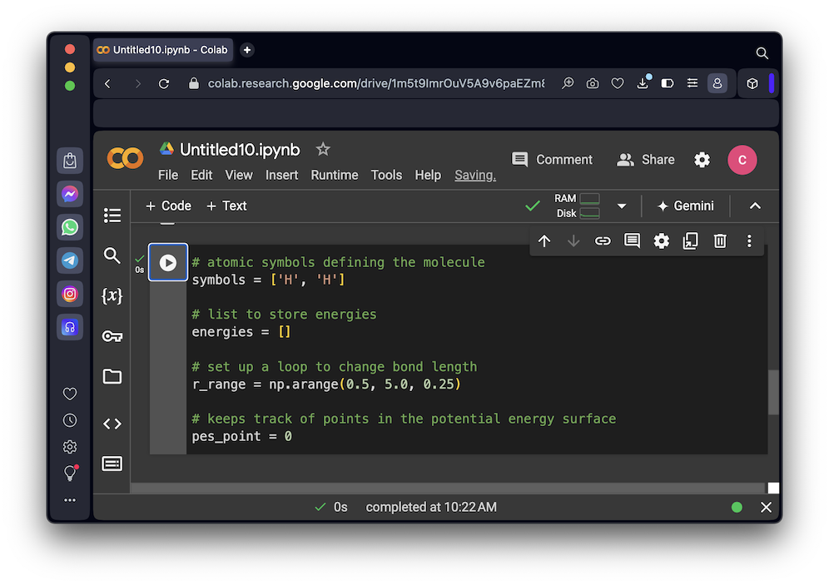Open the files folder panel
Screen dimensions: 829x585
[112, 376]
